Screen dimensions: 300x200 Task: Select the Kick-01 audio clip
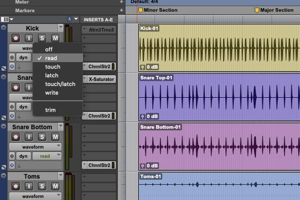(219, 48)
